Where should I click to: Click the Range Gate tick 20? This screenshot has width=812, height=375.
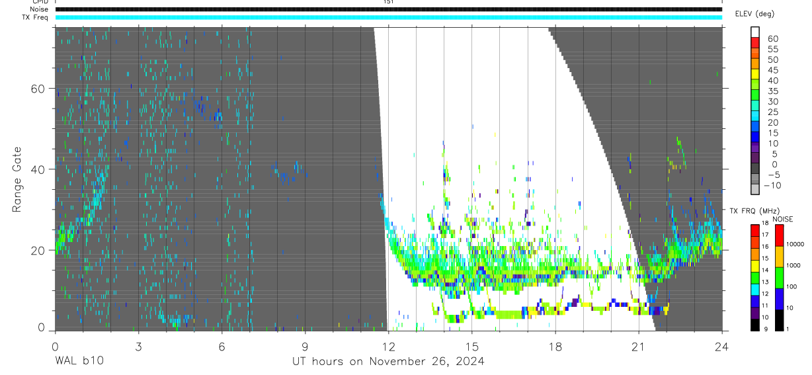coord(37,250)
